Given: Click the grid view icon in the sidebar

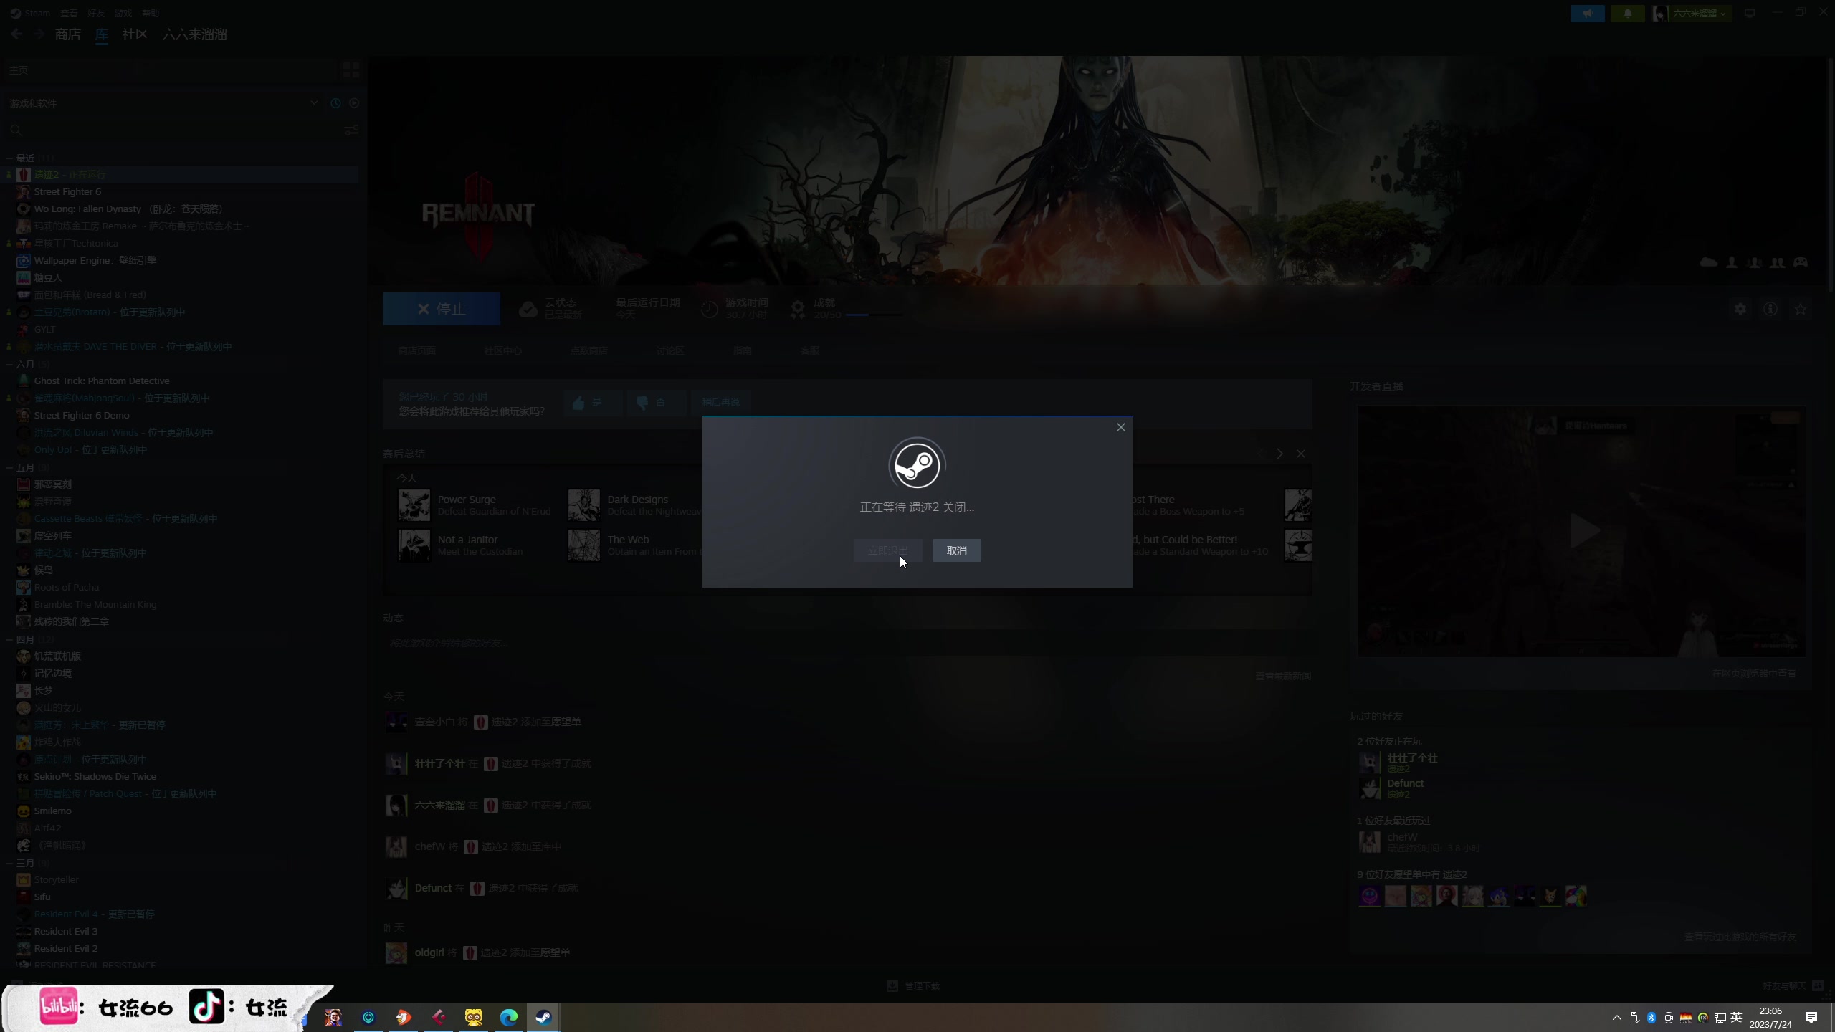Looking at the screenshot, I should [x=351, y=70].
